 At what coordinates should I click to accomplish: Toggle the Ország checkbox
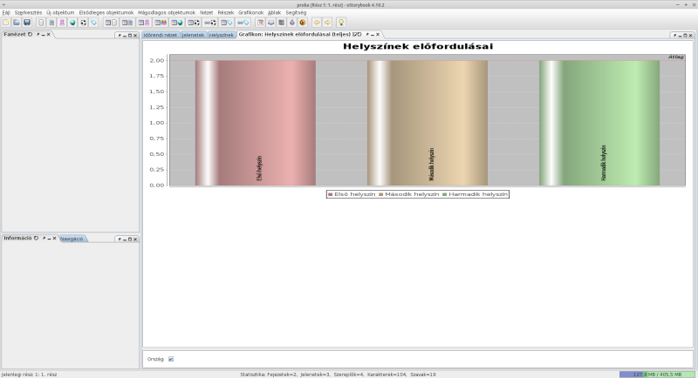coord(171,359)
